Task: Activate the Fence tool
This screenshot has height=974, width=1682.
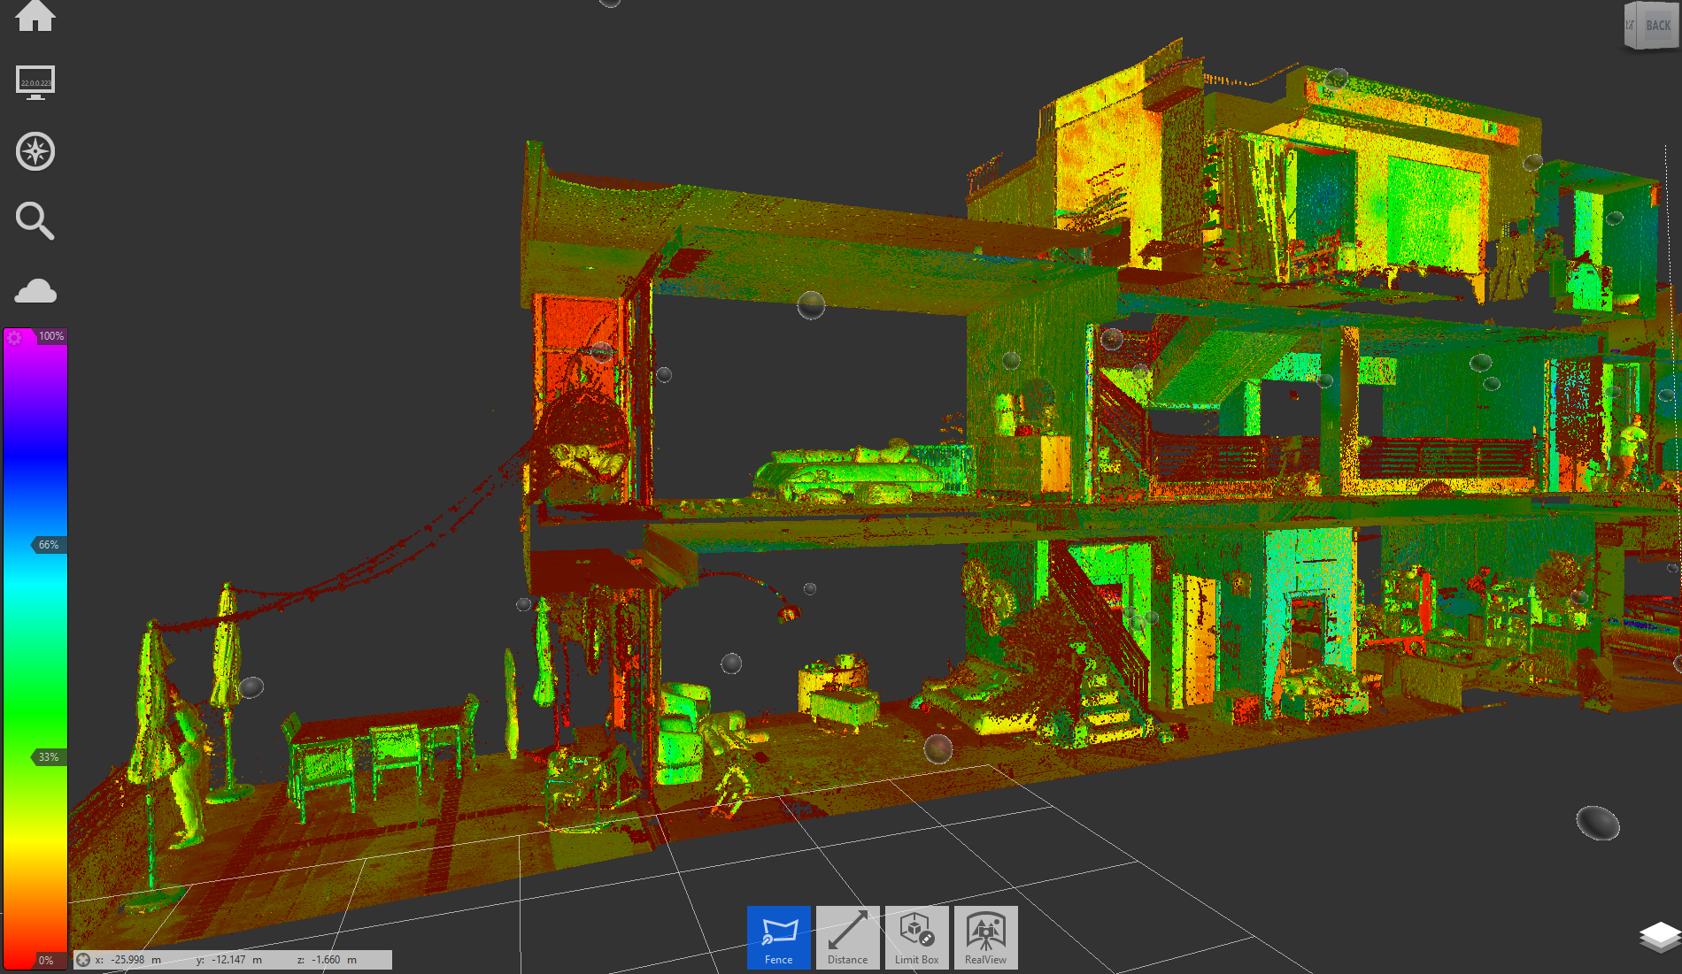Action: [x=778, y=938]
